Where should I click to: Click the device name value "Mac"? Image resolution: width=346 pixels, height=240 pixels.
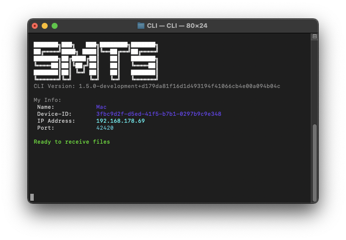click(x=101, y=107)
